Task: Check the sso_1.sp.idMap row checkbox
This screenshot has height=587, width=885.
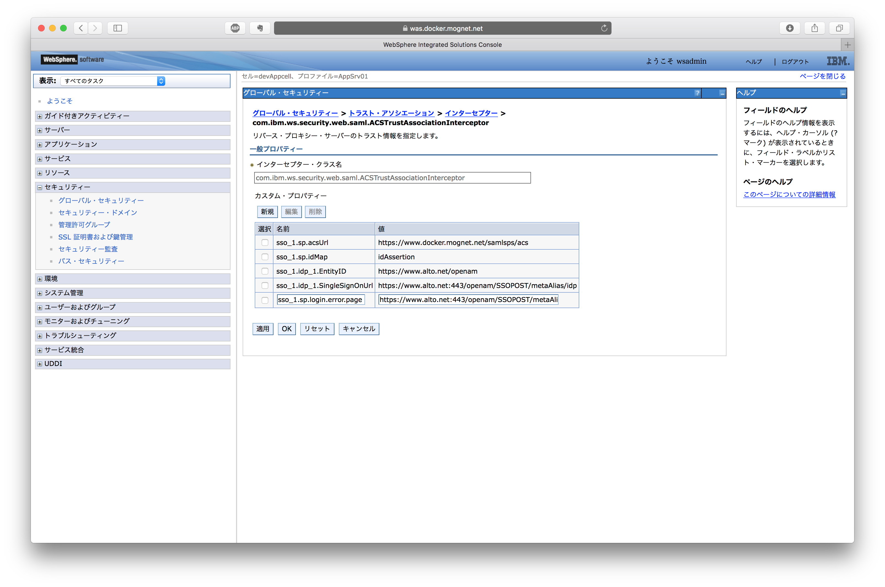Action: (x=265, y=257)
